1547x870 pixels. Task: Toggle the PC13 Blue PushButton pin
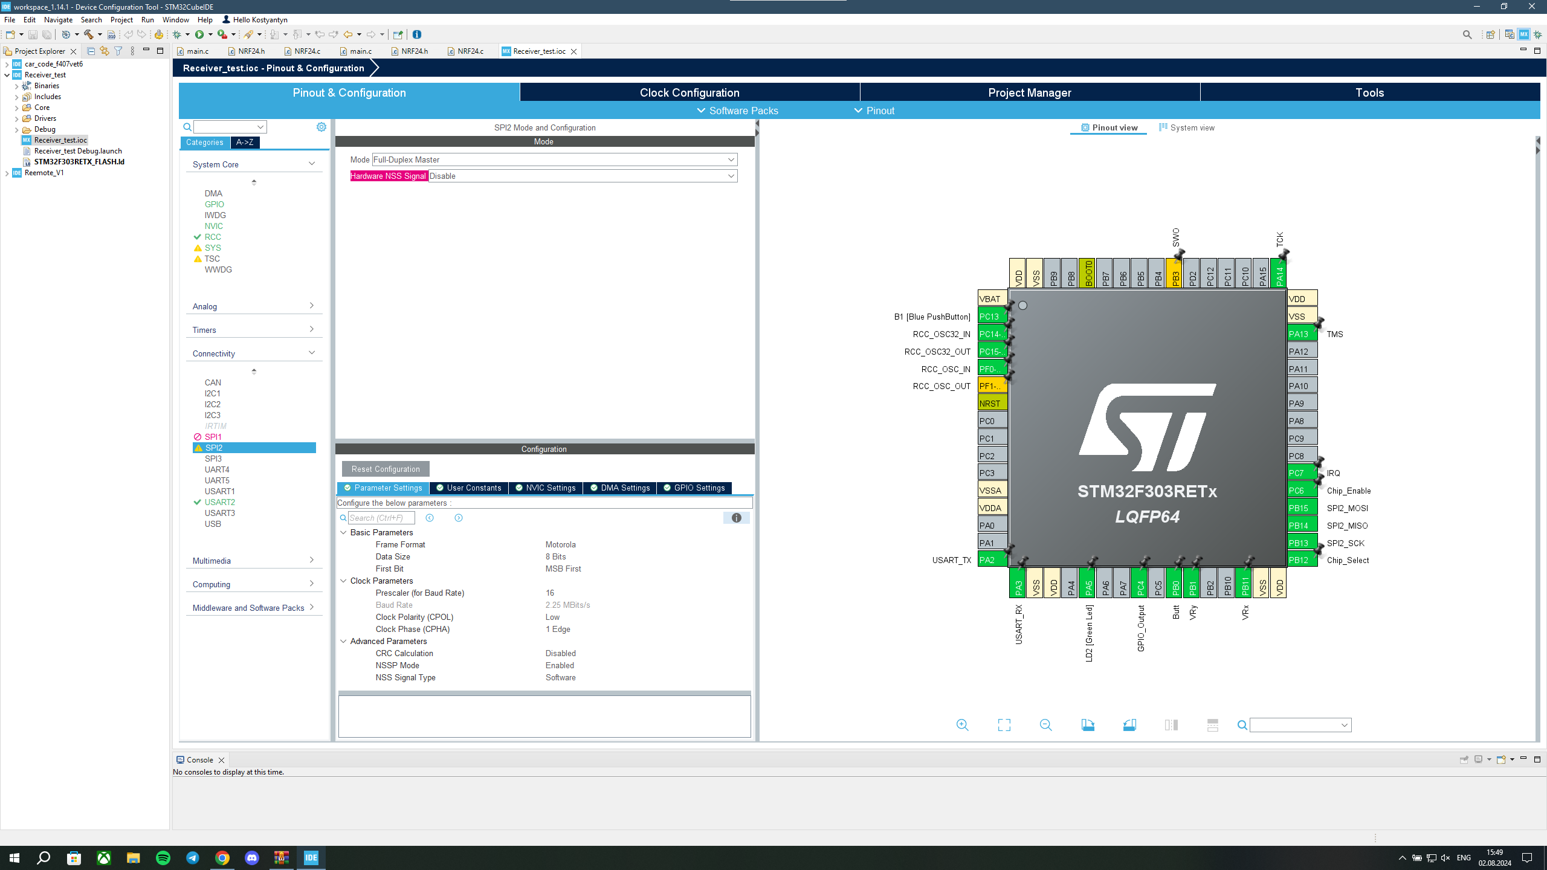click(x=991, y=316)
